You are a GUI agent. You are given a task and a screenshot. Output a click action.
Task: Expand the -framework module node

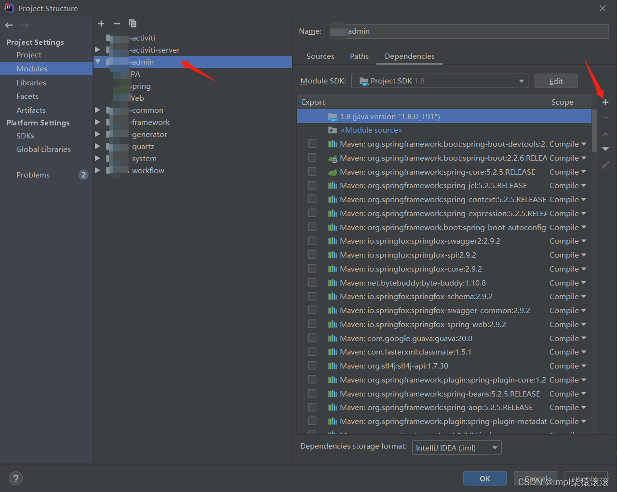click(x=98, y=122)
